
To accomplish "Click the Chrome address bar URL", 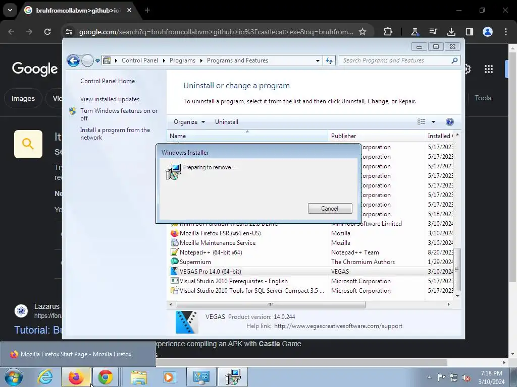I will point(216,32).
